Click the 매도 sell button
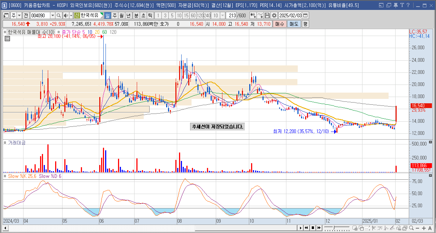This screenshot has width=436, height=233. [294, 24]
